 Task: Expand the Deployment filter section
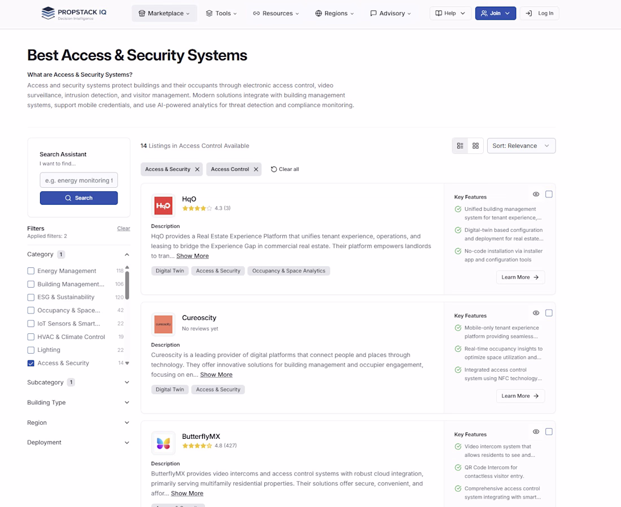(126, 443)
